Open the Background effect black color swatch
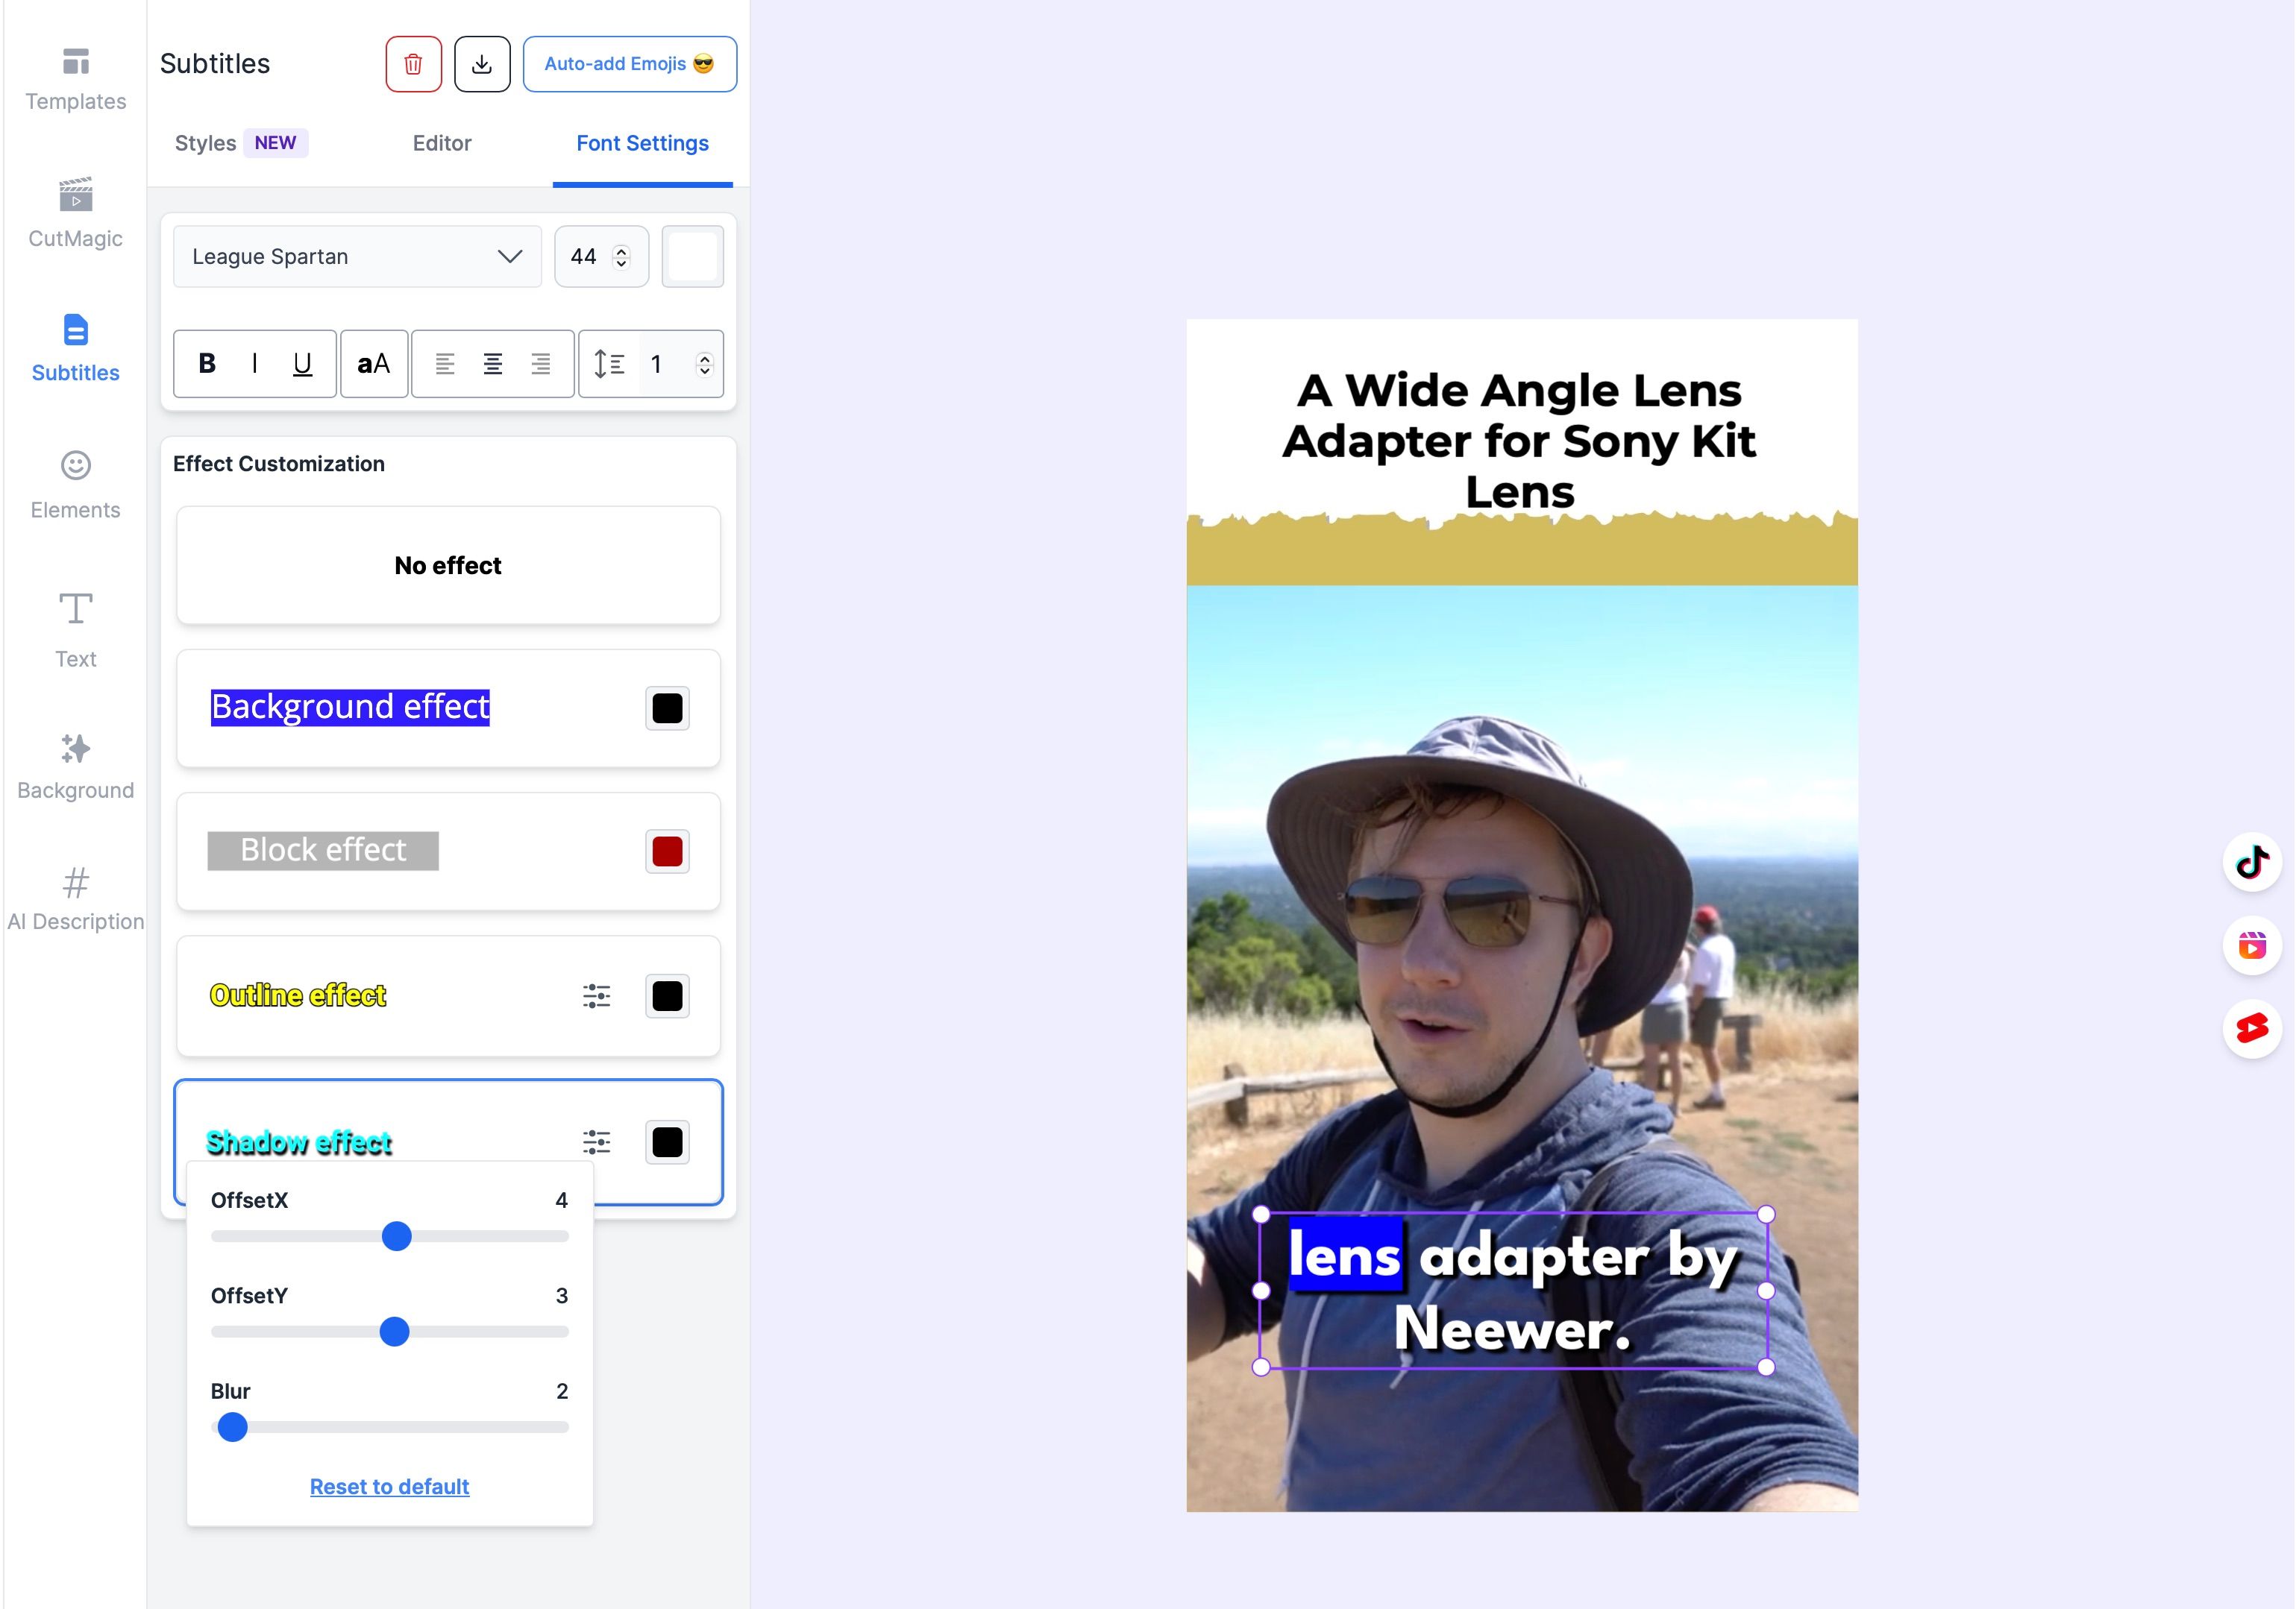 click(667, 708)
